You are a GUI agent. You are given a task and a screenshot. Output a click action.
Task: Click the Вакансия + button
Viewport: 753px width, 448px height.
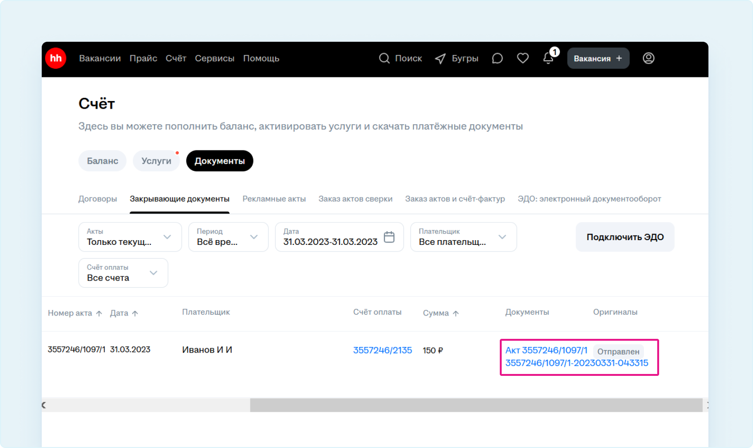tap(598, 58)
